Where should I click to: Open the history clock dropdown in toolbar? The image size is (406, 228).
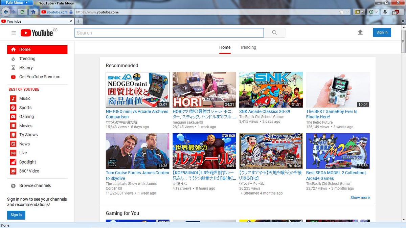(373, 12)
